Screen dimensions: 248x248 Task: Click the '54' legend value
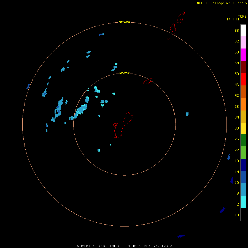click(237, 63)
